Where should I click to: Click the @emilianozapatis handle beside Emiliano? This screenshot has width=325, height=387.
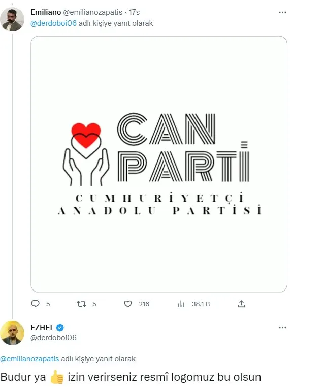coord(93,11)
